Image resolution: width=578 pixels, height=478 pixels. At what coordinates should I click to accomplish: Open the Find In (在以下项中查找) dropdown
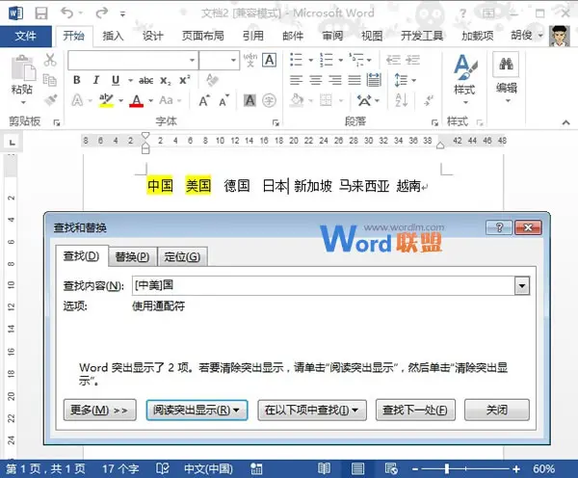tap(314, 410)
